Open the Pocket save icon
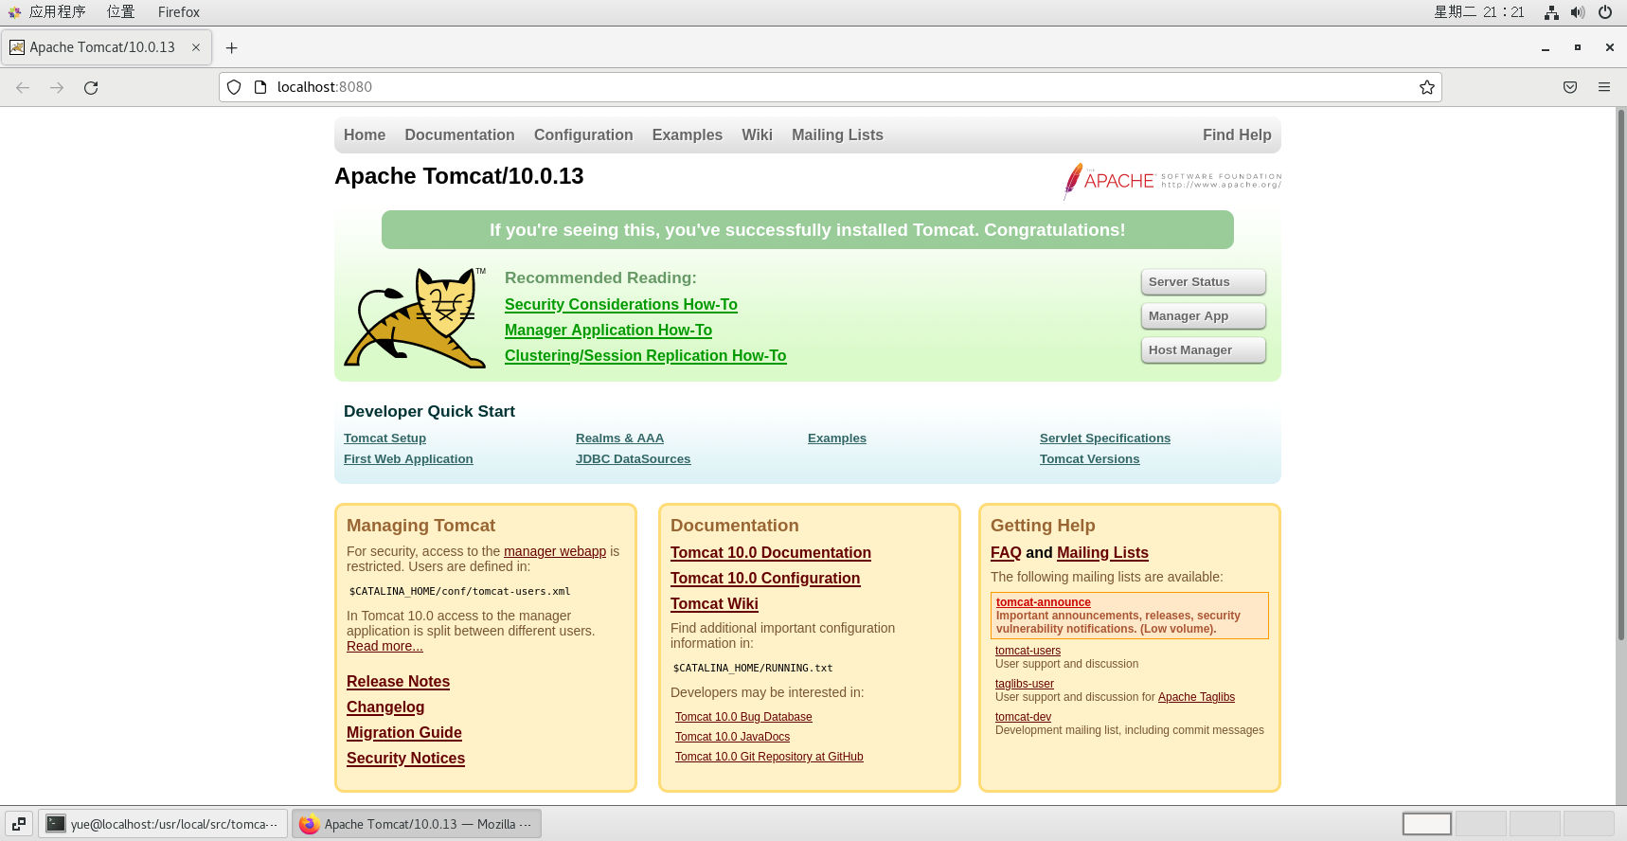The image size is (1627, 841). 1570,87
